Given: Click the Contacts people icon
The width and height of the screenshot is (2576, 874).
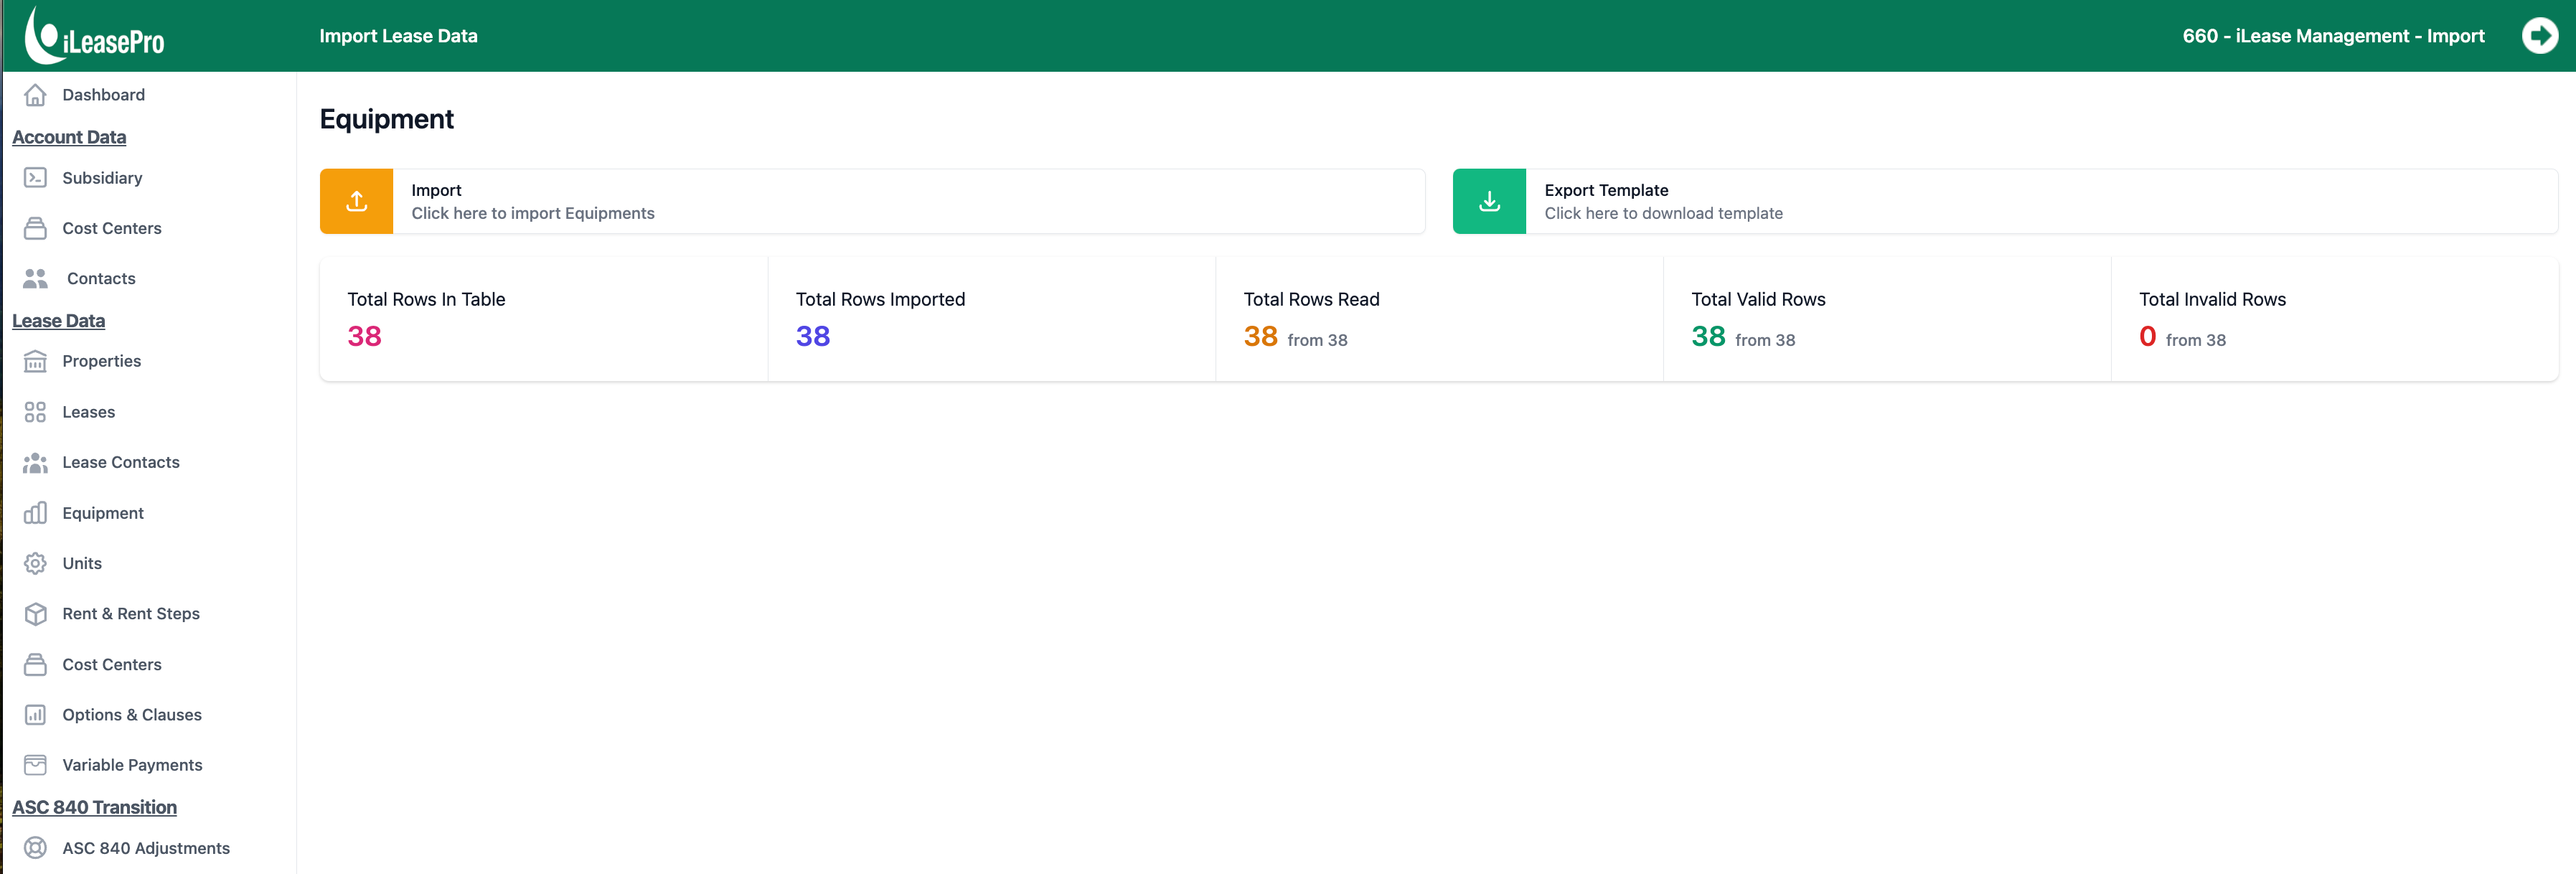Looking at the screenshot, I should click(35, 279).
